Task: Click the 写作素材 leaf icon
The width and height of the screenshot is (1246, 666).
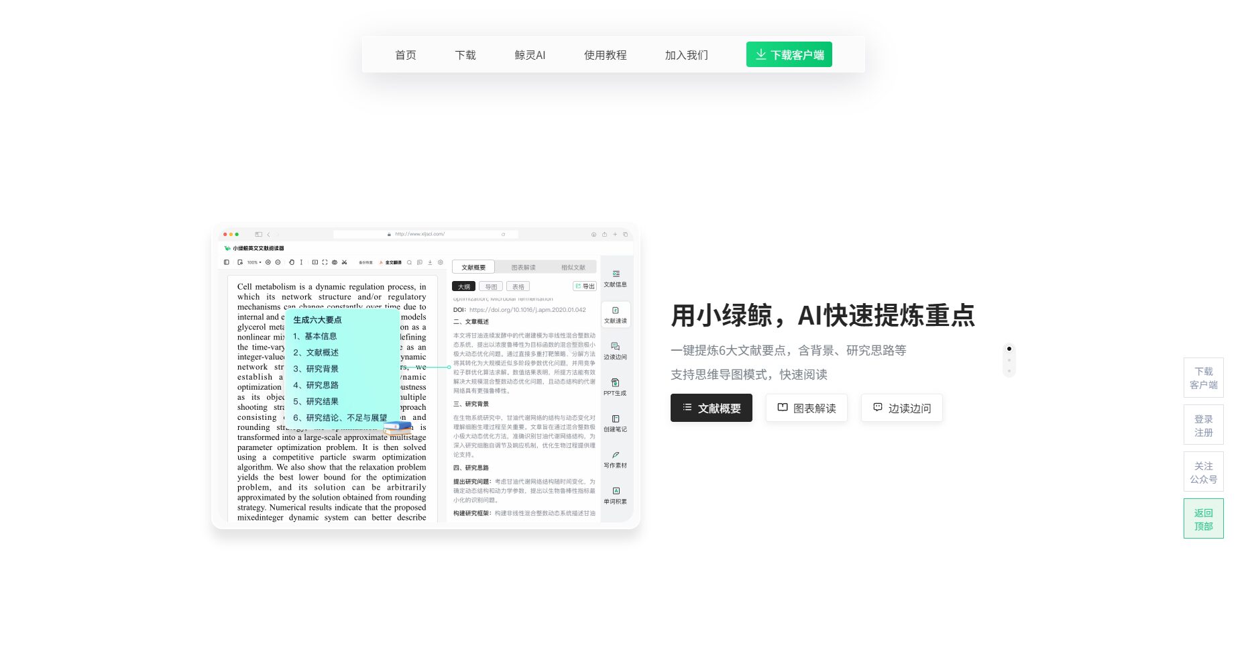Action: click(x=615, y=455)
